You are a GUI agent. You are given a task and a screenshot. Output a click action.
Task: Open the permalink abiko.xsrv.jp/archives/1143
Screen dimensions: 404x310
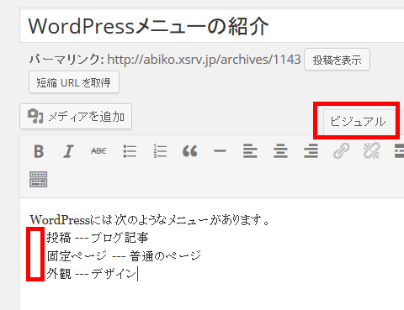(x=204, y=60)
